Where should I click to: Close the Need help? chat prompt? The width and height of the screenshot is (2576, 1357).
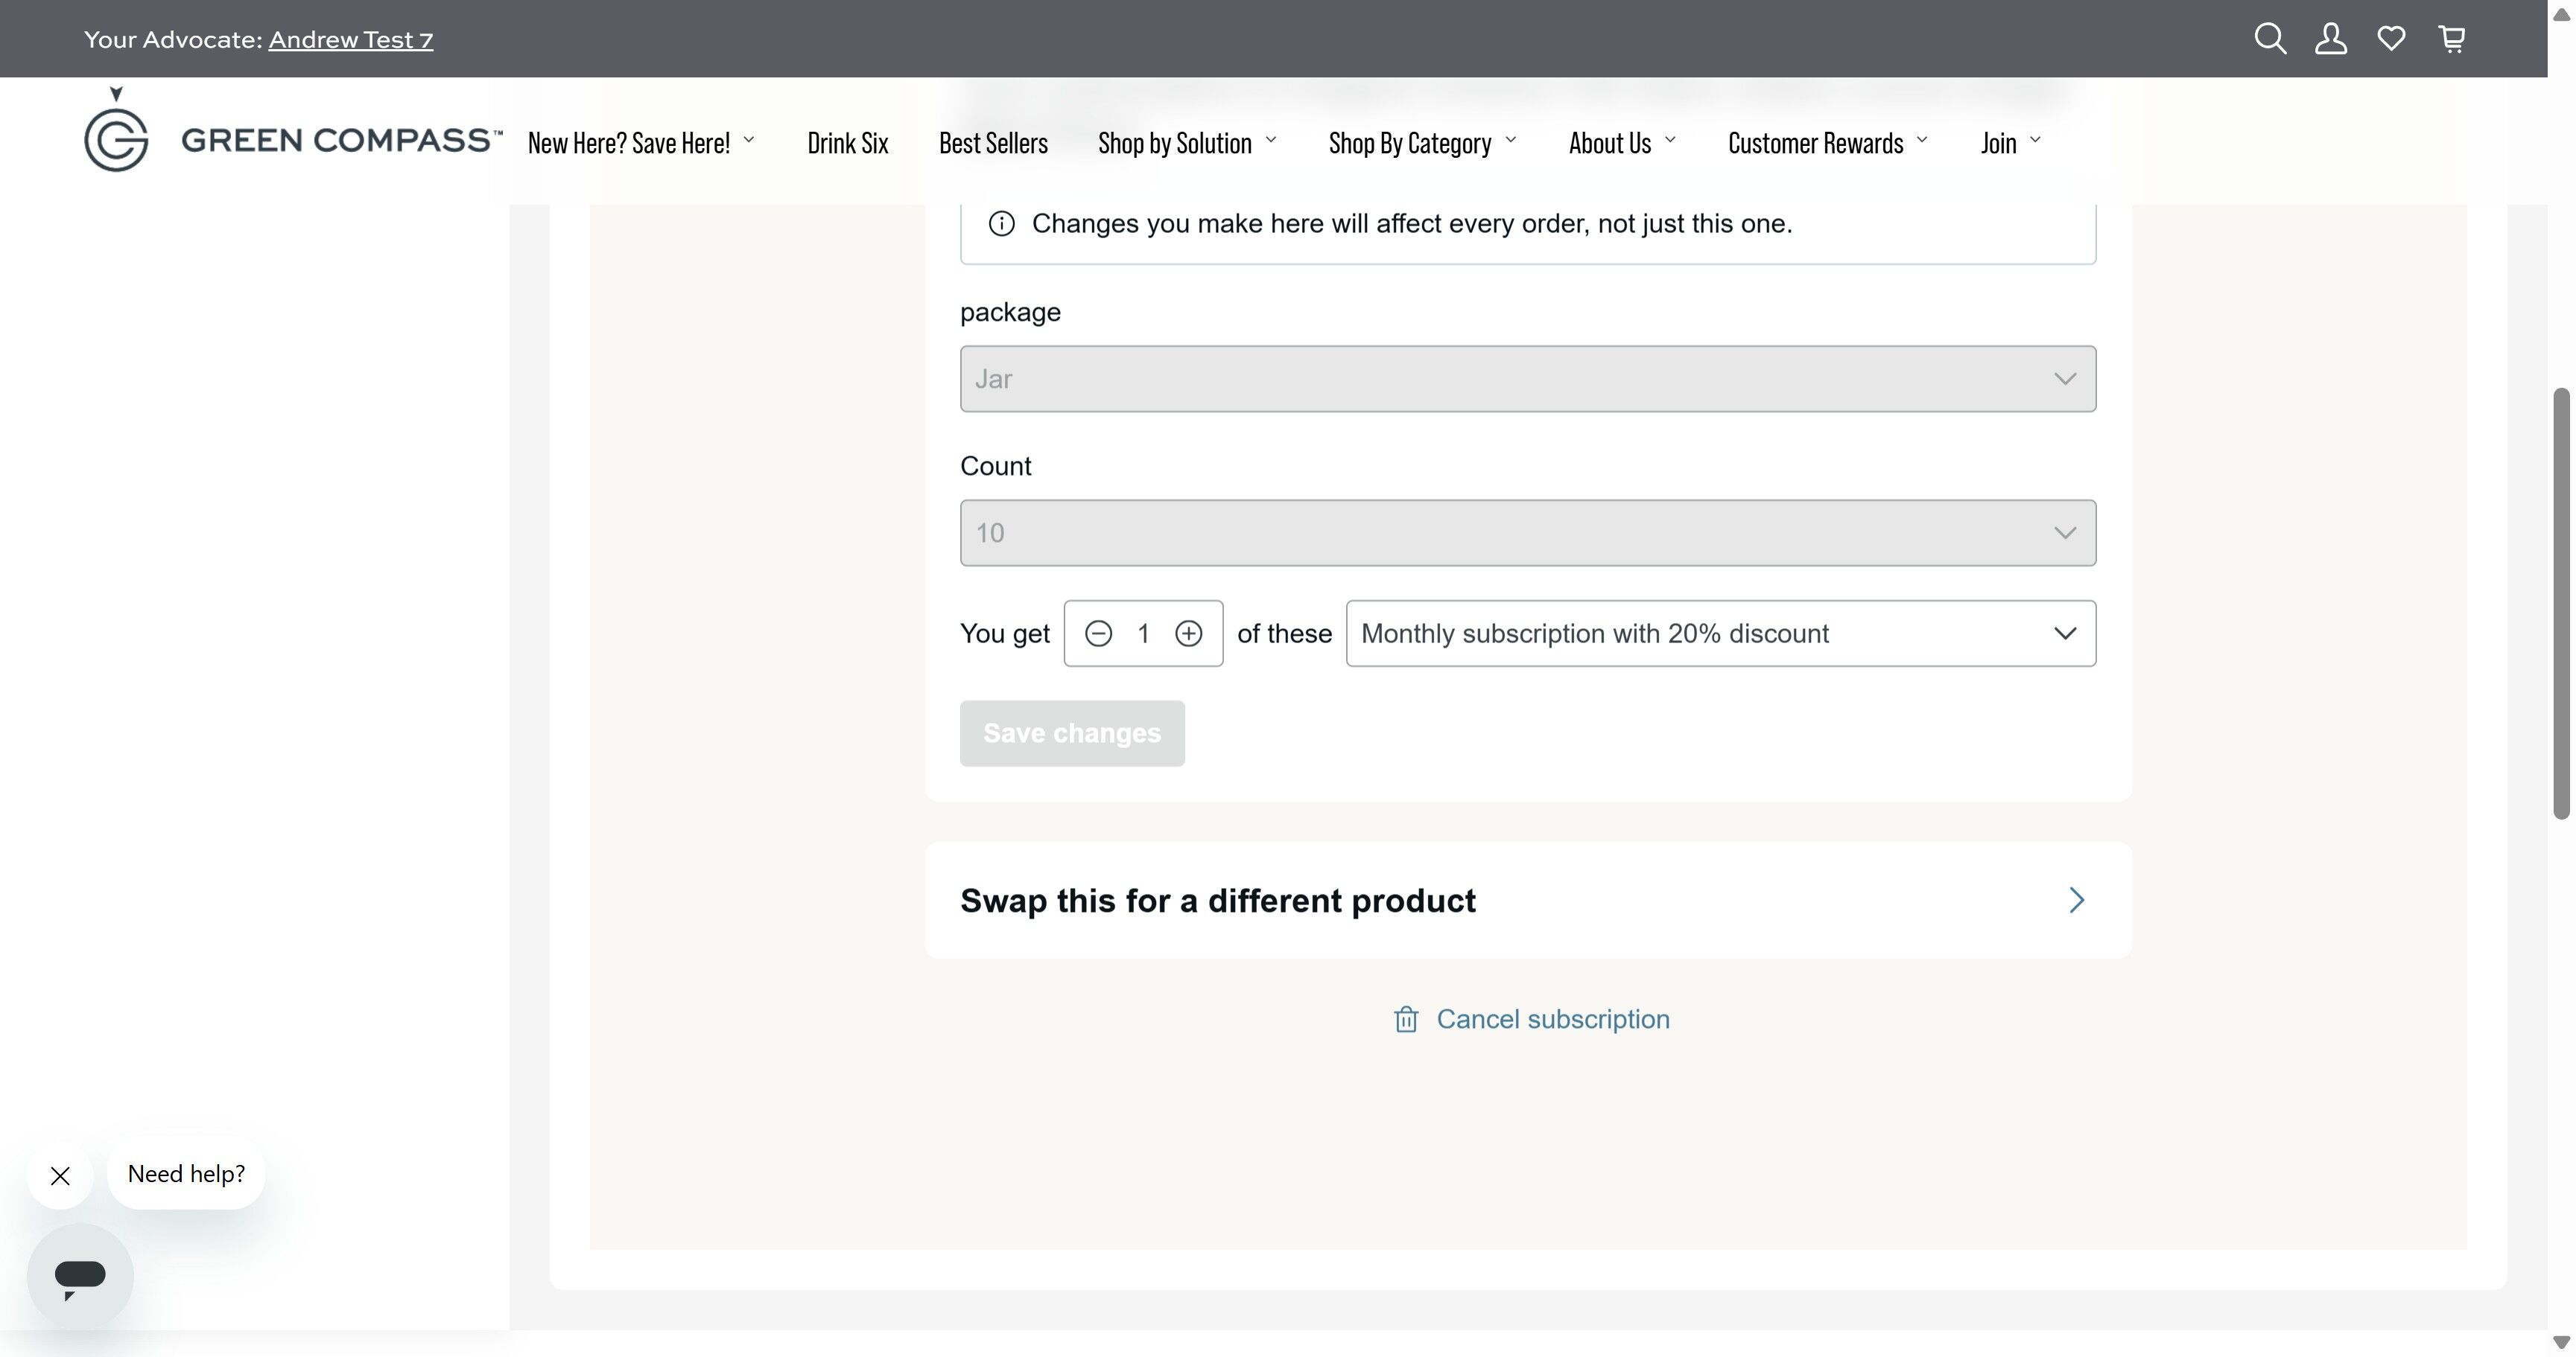pos(60,1176)
